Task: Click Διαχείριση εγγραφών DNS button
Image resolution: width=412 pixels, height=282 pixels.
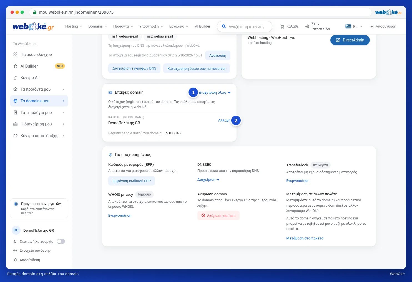Action: pos(134,68)
